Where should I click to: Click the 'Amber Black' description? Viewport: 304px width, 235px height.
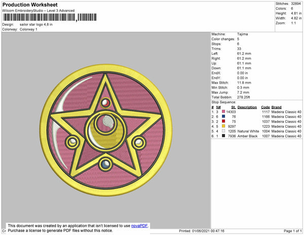pyautogui.click(x=247, y=136)
